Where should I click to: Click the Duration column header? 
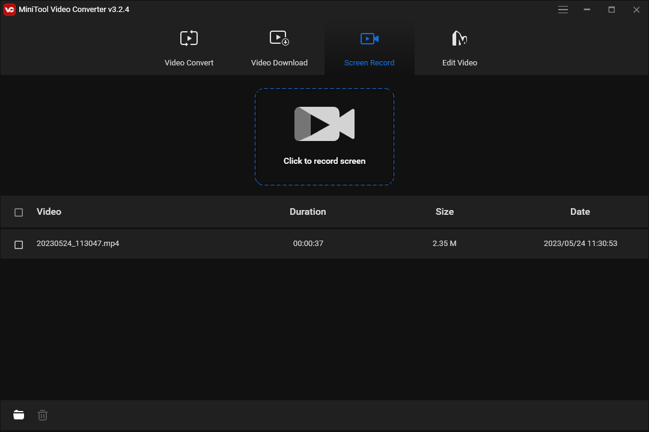[x=308, y=212]
